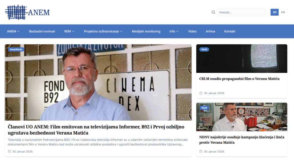Screen dimensions: 294x162
Task: Click the Saopštenja badge on the main image
Action: click(x=16, y=49)
